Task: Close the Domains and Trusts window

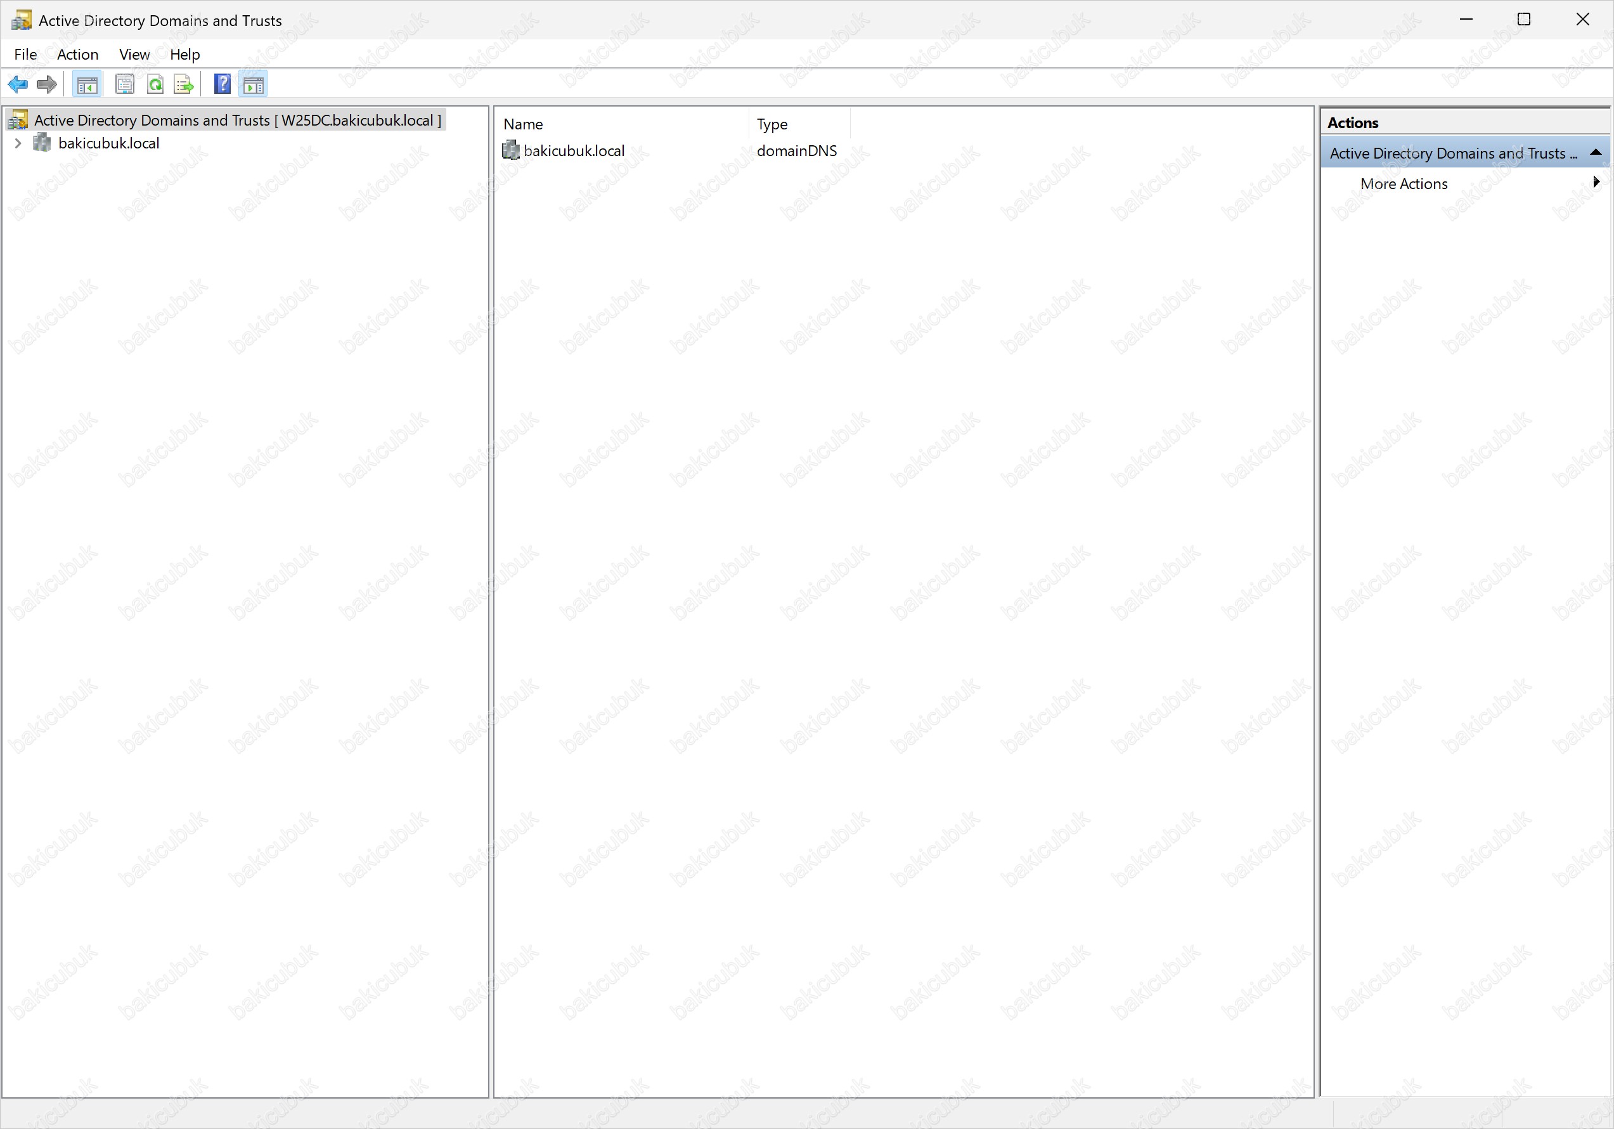Action: (x=1582, y=20)
